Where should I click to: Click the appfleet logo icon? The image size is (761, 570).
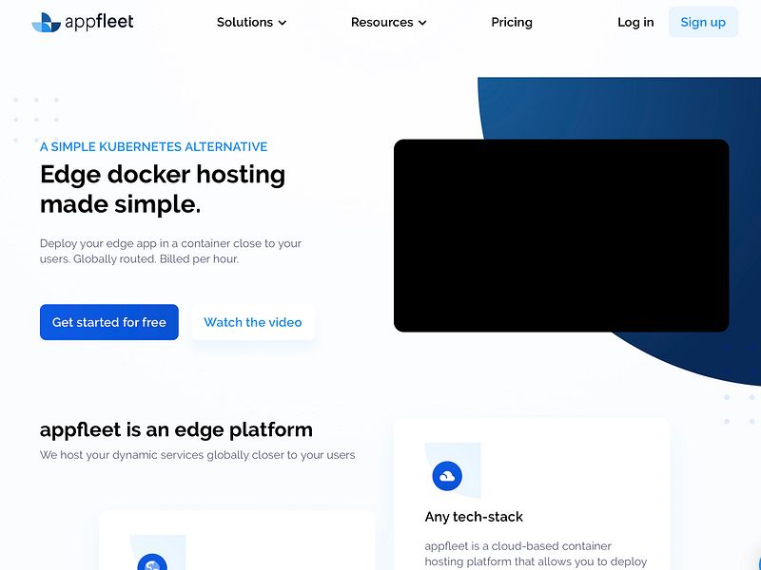[46, 22]
